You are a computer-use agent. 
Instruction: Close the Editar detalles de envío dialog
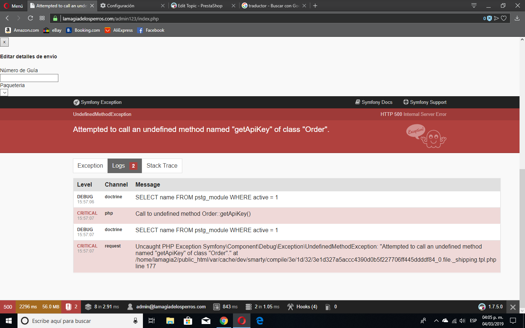click(4, 42)
